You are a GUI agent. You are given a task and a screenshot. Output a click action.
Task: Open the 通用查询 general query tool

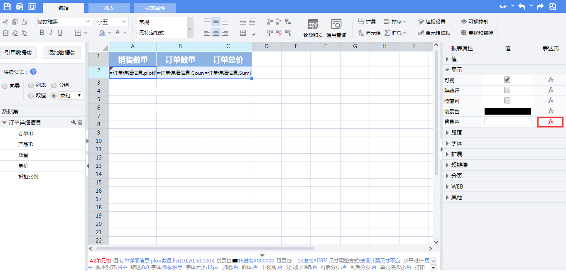click(336, 28)
